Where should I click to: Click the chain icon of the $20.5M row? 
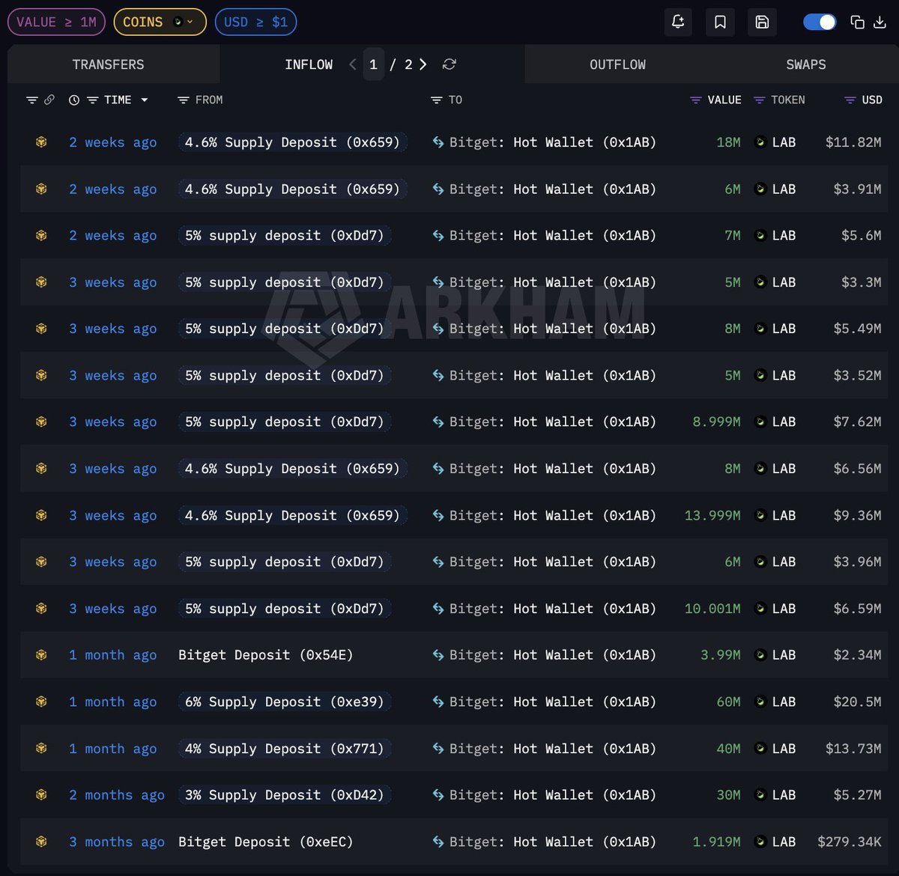coord(41,702)
